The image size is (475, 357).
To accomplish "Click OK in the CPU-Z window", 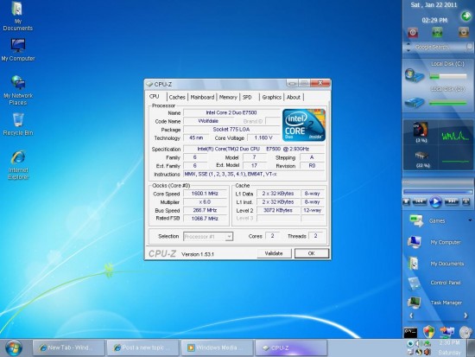I will tap(312, 253).
